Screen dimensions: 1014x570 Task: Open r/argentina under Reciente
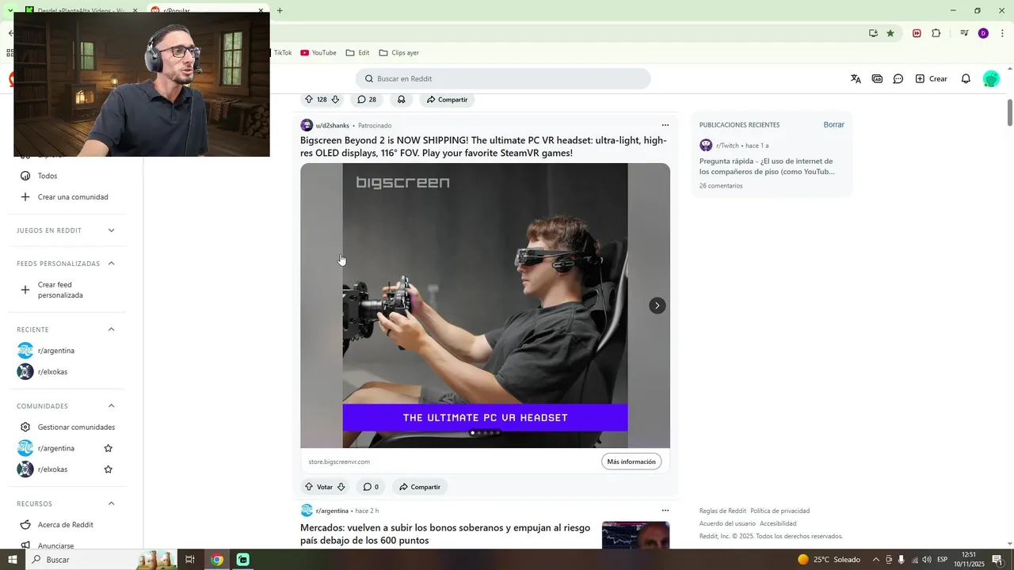(x=56, y=351)
